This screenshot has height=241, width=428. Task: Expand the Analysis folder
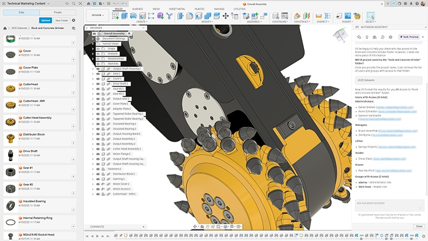tap(93, 54)
